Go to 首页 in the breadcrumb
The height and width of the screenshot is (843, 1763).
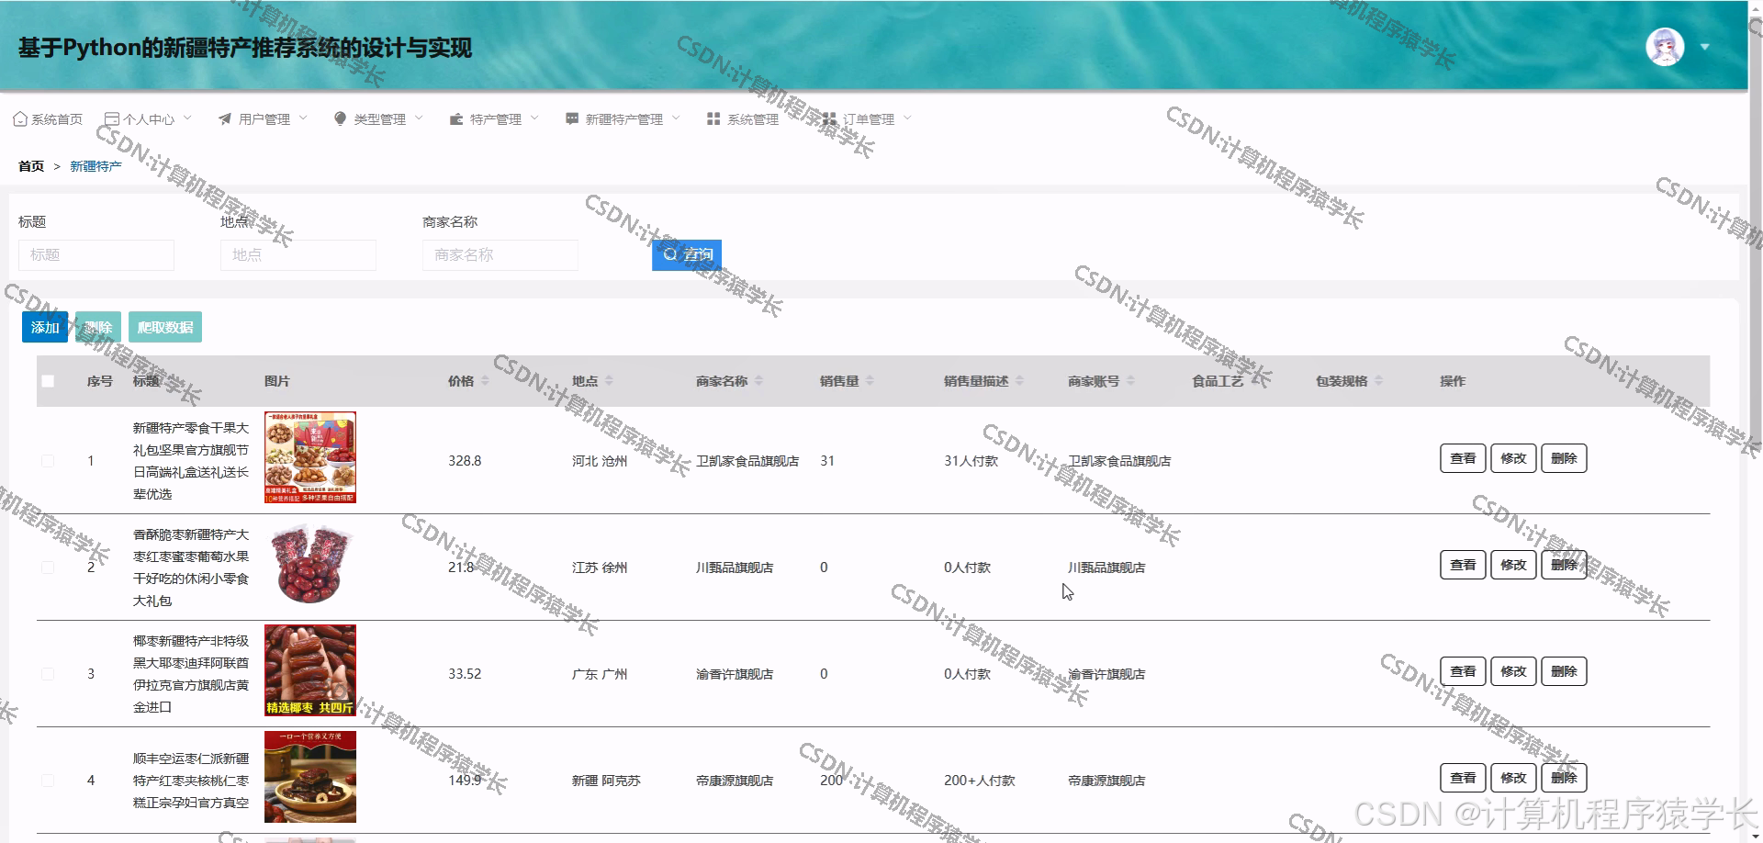click(x=31, y=166)
